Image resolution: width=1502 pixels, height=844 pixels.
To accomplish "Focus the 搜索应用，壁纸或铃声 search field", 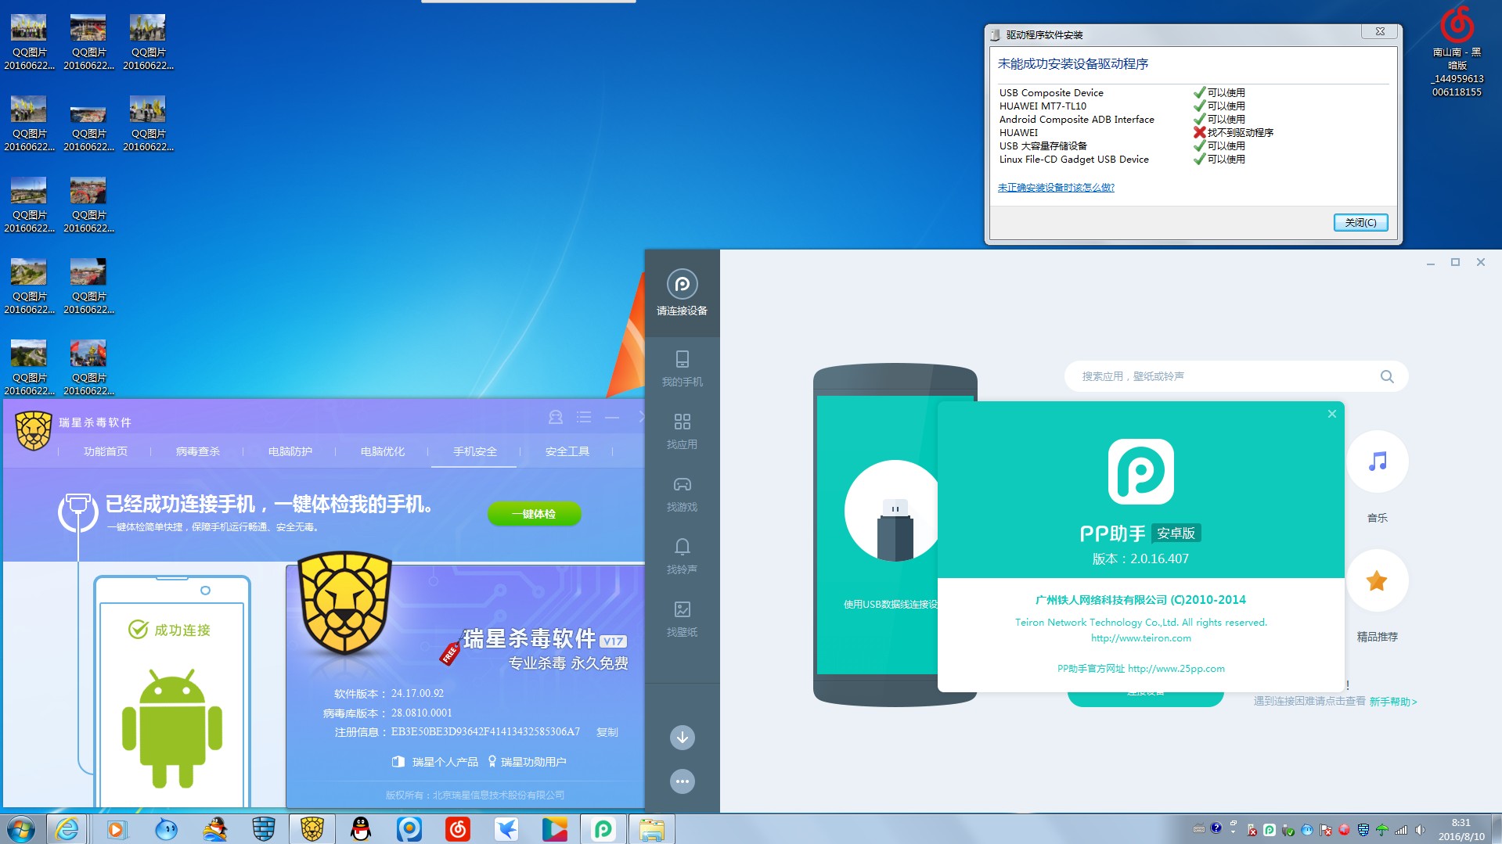I will coord(1237,376).
